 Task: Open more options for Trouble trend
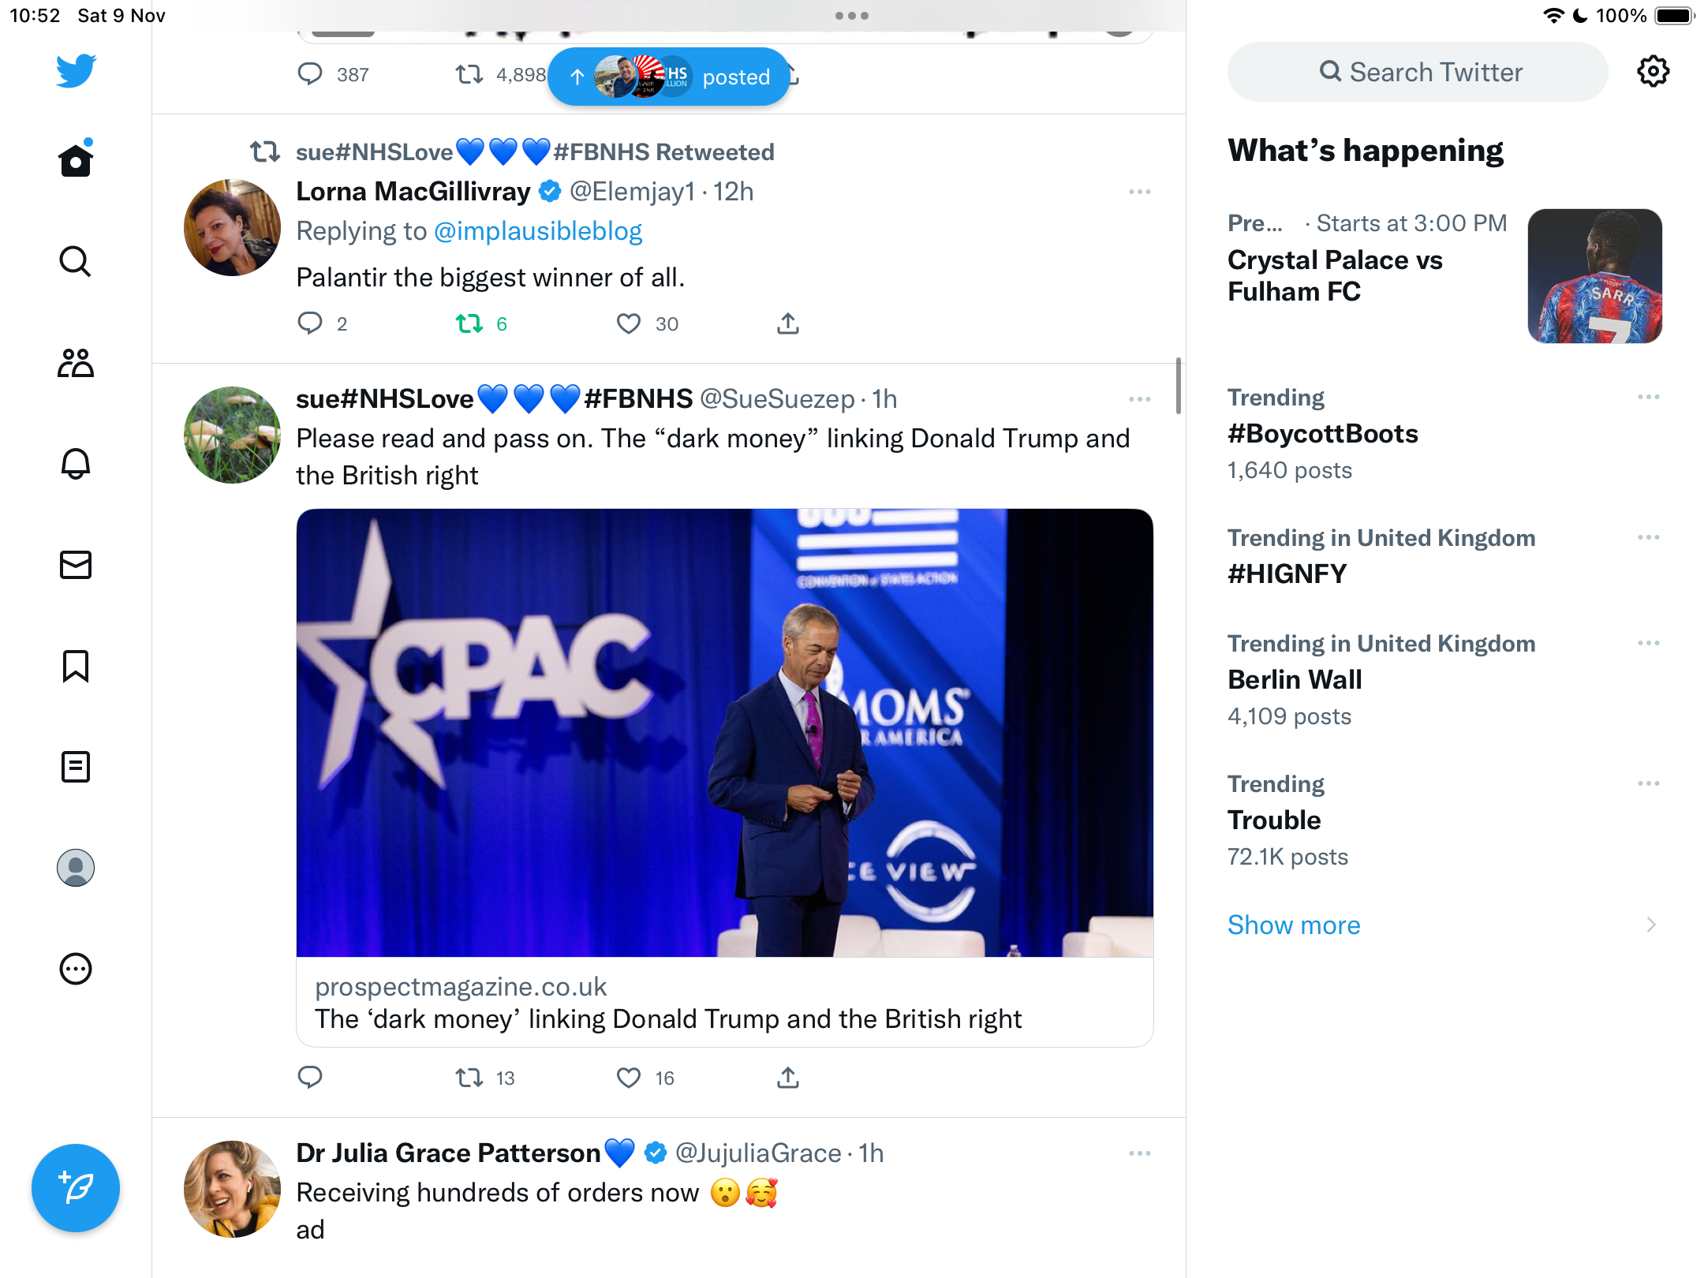(x=1648, y=783)
